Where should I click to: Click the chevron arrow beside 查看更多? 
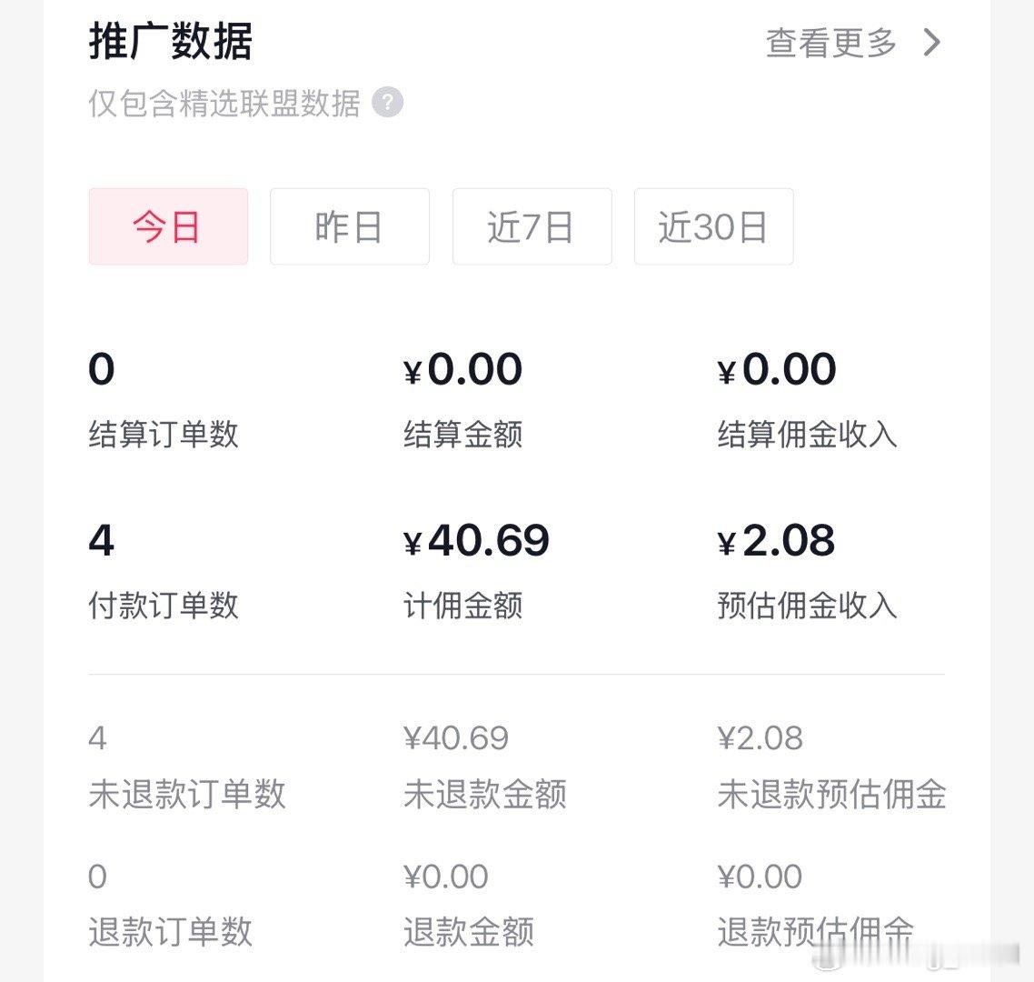pos(932,43)
